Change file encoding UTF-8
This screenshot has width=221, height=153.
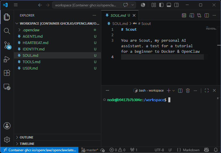tap(159, 150)
